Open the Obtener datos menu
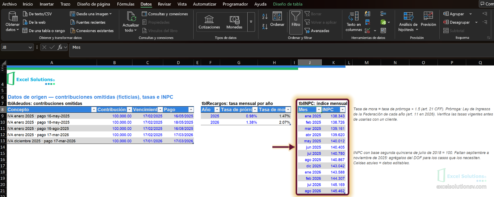This screenshot has width=494, height=197. (12, 22)
